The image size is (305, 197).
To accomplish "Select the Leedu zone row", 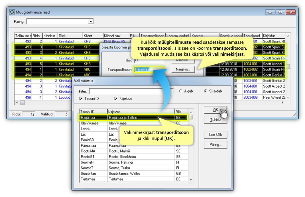I will click(x=134, y=129).
